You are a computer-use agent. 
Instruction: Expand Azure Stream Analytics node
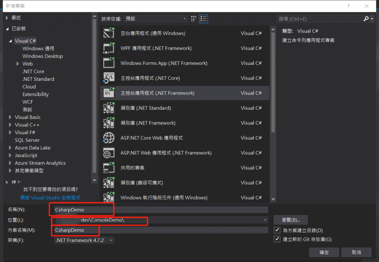click(10, 163)
